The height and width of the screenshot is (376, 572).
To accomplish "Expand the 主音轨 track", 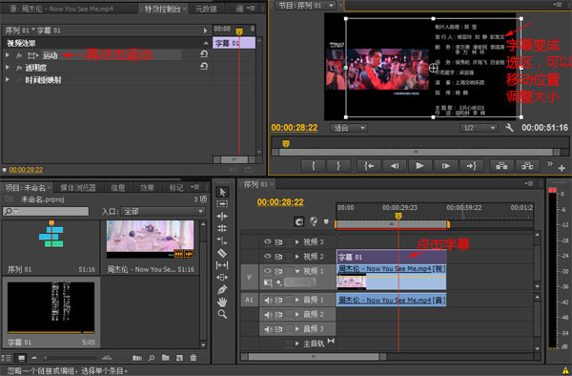I will click(297, 344).
